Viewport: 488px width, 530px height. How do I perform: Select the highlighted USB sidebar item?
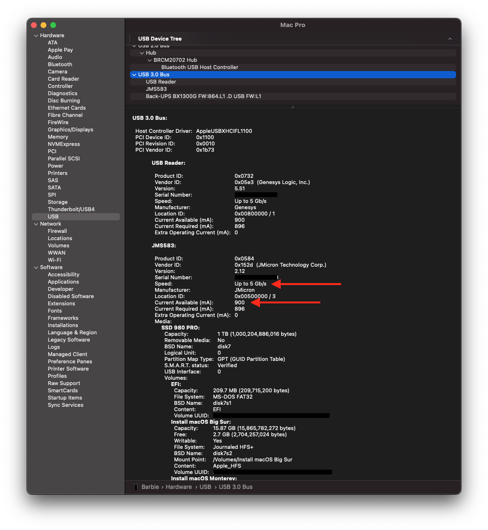[x=76, y=216]
